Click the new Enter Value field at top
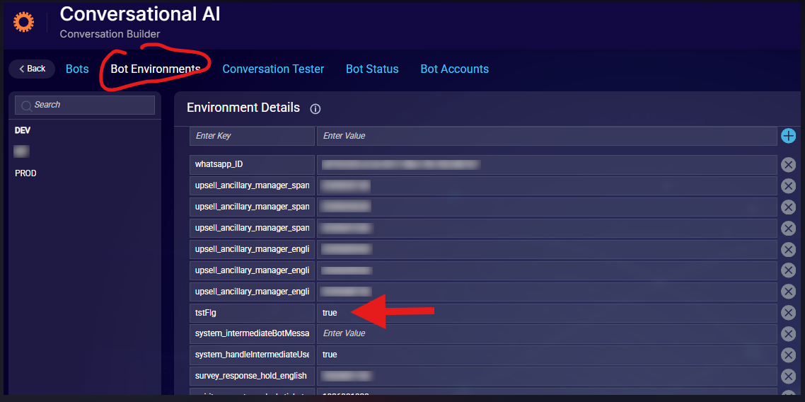The image size is (805, 402). click(x=547, y=136)
